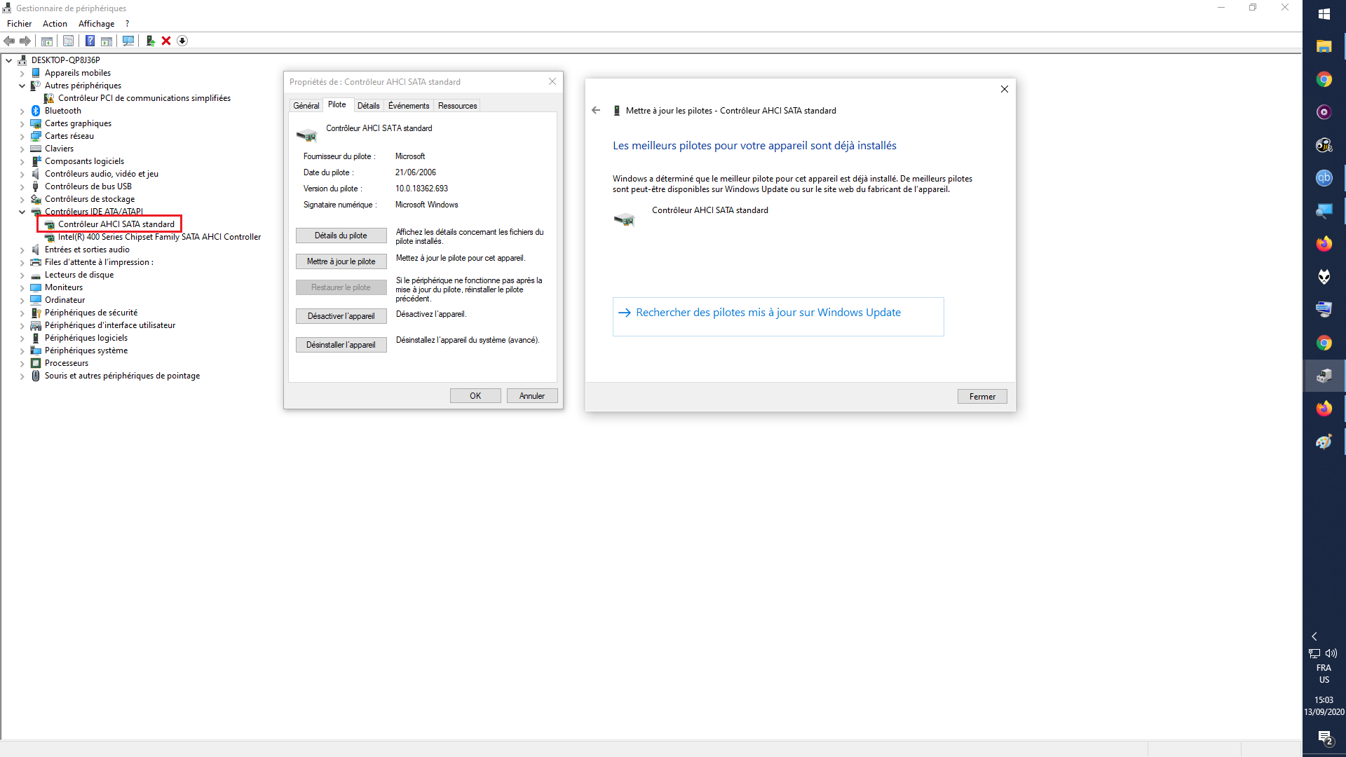Click Rechercher des pilotes mis à jour sur Windows Update

click(778, 317)
